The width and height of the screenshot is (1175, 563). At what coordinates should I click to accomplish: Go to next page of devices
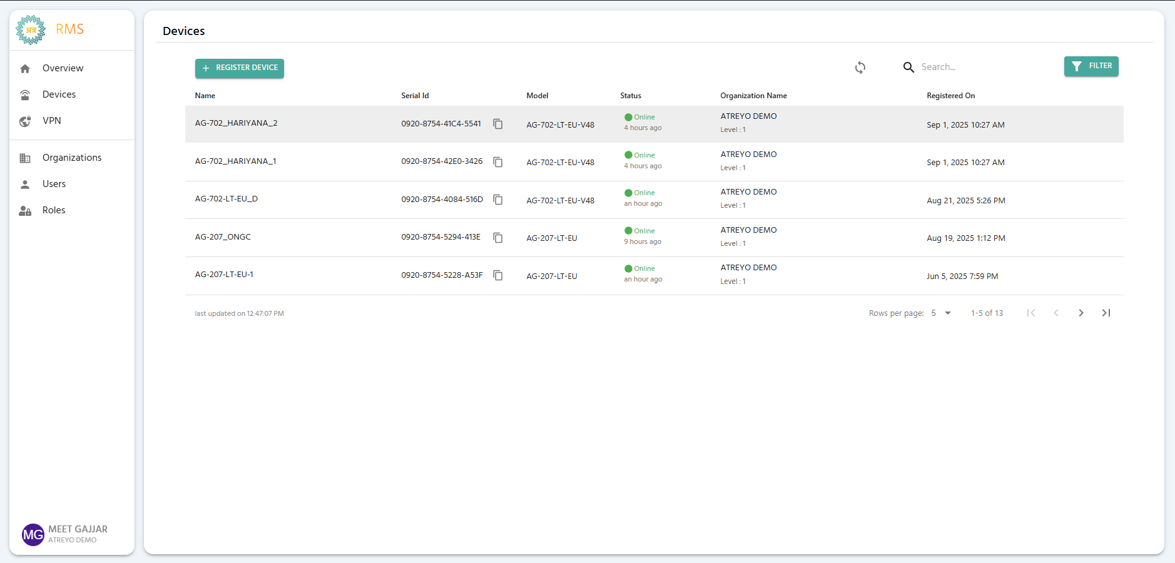[x=1081, y=313]
